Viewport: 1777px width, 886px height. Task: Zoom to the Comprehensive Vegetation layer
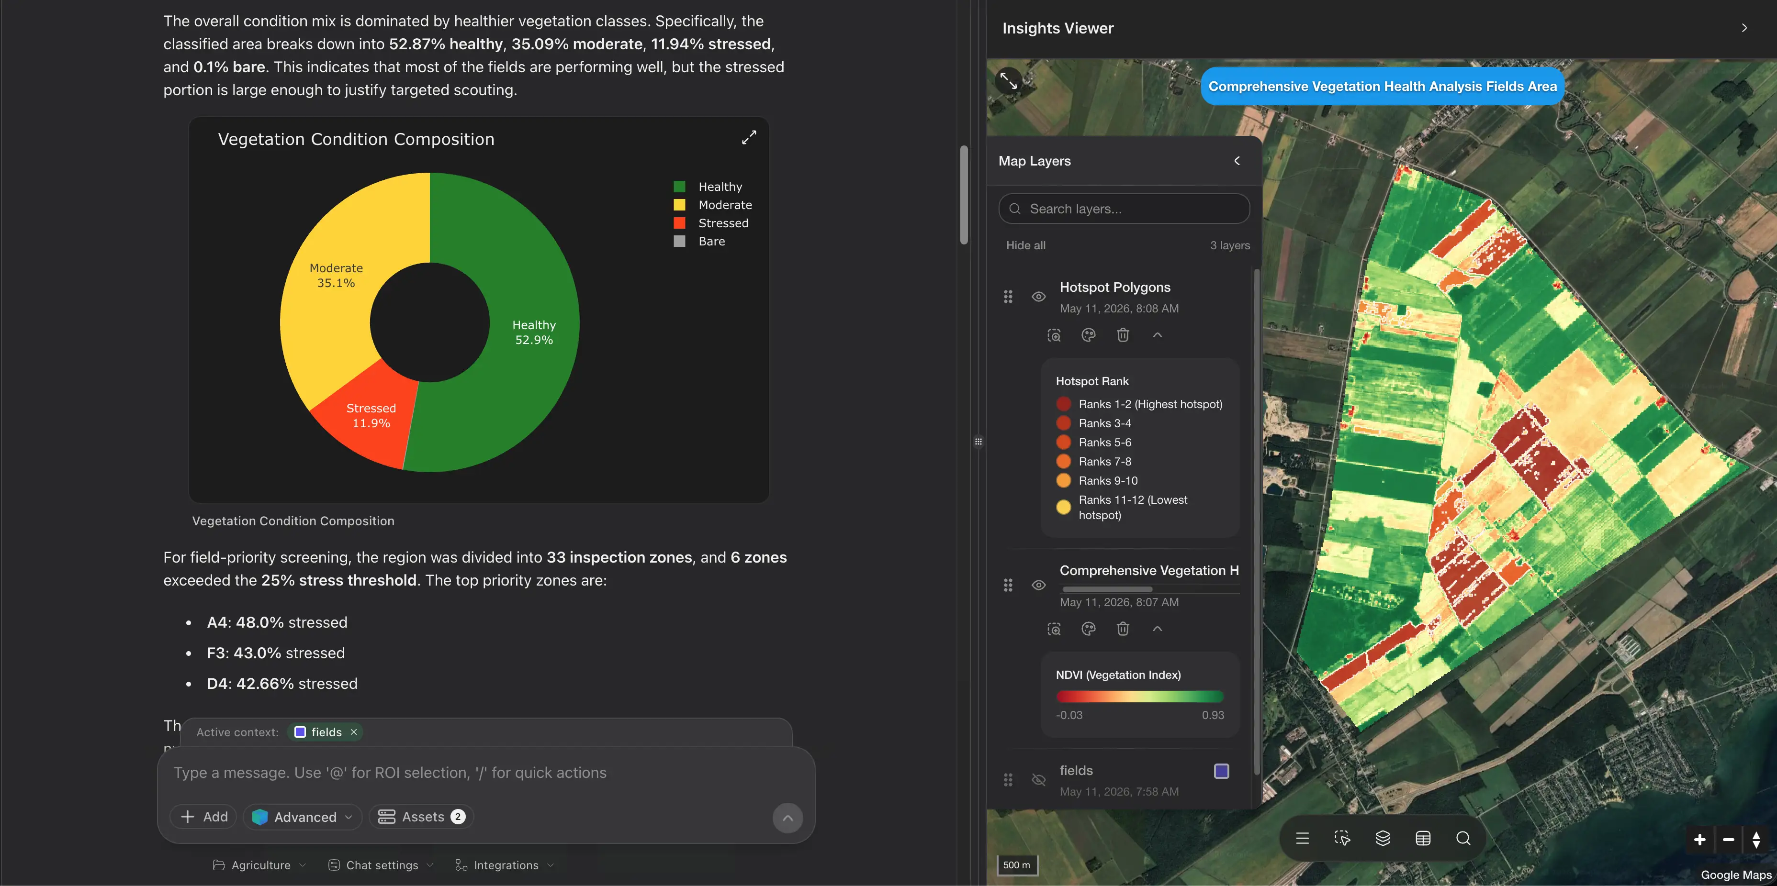(x=1054, y=629)
